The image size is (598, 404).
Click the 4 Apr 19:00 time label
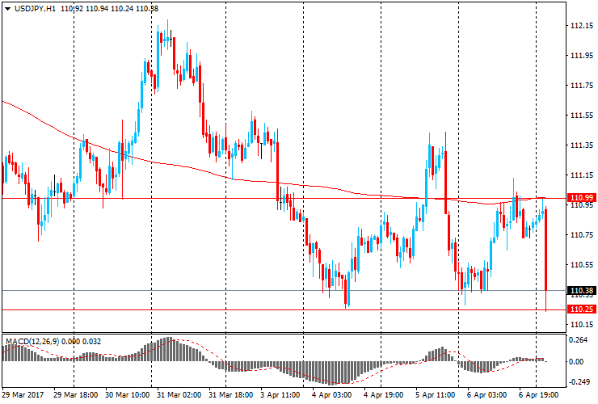[x=383, y=394]
